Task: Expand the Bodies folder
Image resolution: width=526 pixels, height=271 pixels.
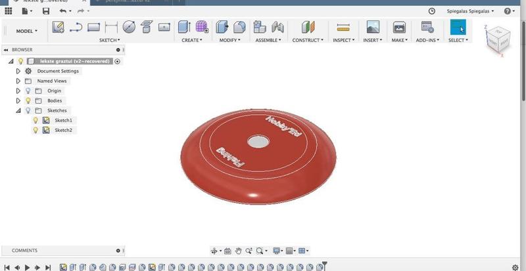Action: click(18, 100)
